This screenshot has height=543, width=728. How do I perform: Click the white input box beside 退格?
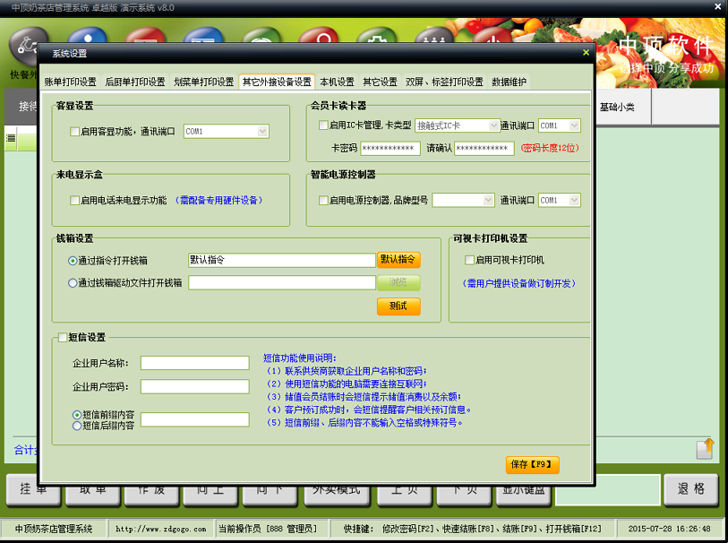(x=607, y=489)
